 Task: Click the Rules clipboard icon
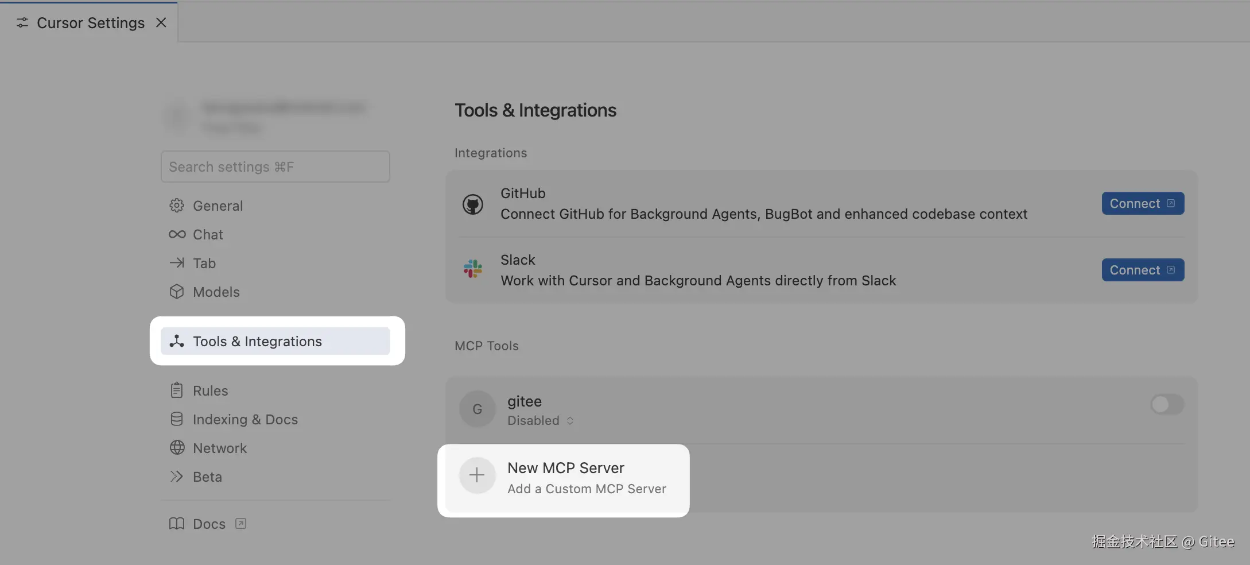[177, 390]
